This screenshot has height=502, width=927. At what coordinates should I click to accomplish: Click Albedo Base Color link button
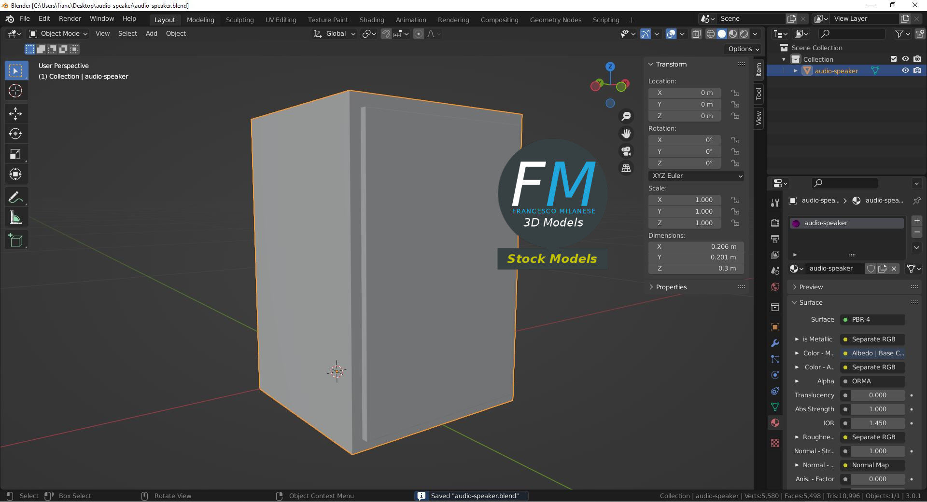coord(872,353)
